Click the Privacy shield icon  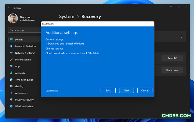coord(11,100)
